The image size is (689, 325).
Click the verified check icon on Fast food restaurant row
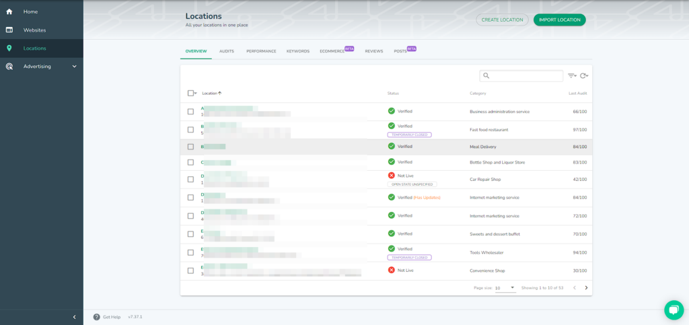391,126
